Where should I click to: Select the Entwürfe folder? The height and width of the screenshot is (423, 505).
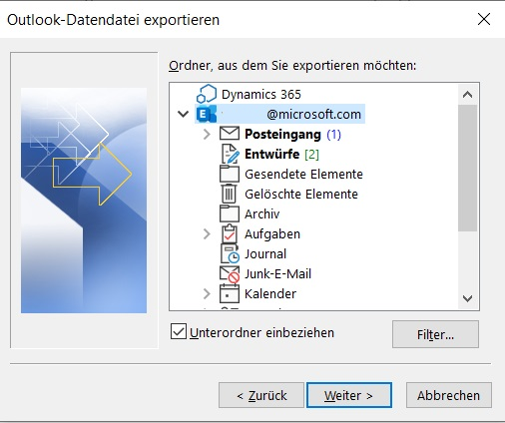(272, 154)
